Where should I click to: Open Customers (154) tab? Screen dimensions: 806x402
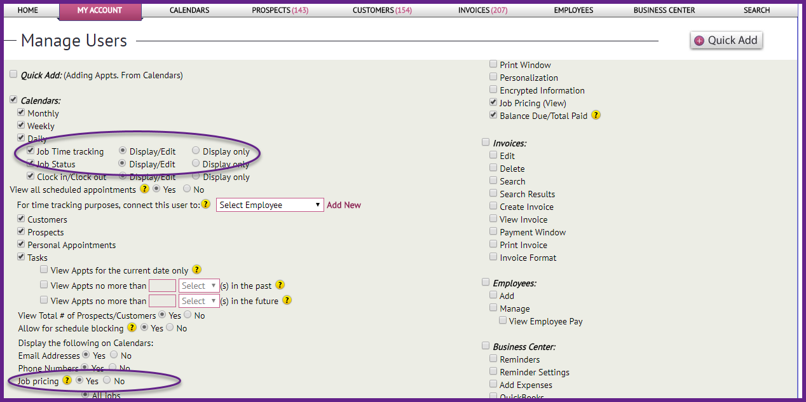pos(382,10)
